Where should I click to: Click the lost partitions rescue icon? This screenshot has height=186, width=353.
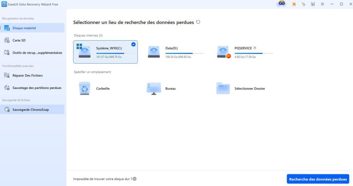[x=7, y=88]
